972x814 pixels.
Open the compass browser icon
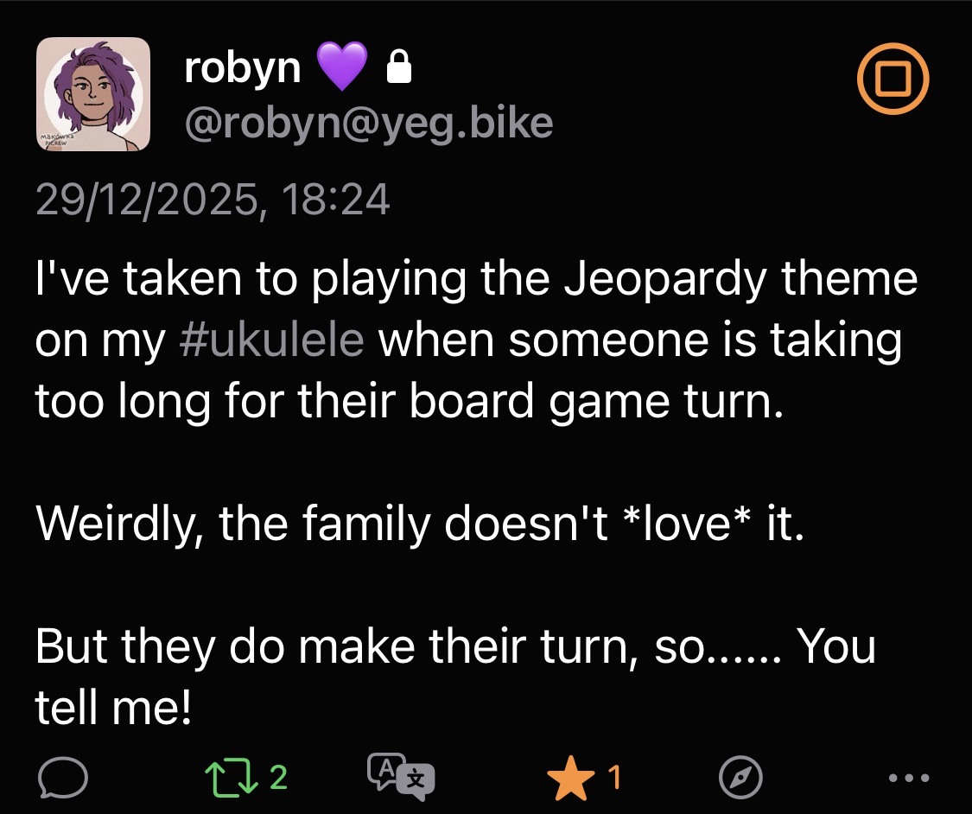tap(740, 779)
